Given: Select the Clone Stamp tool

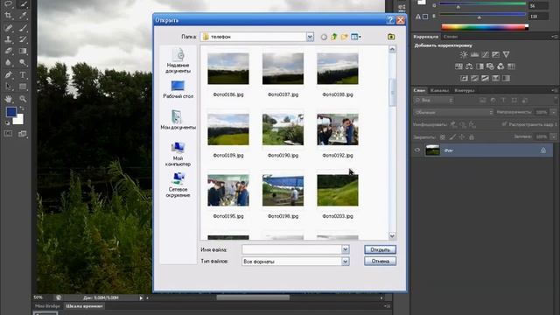Looking at the screenshot, I should point(8,39).
